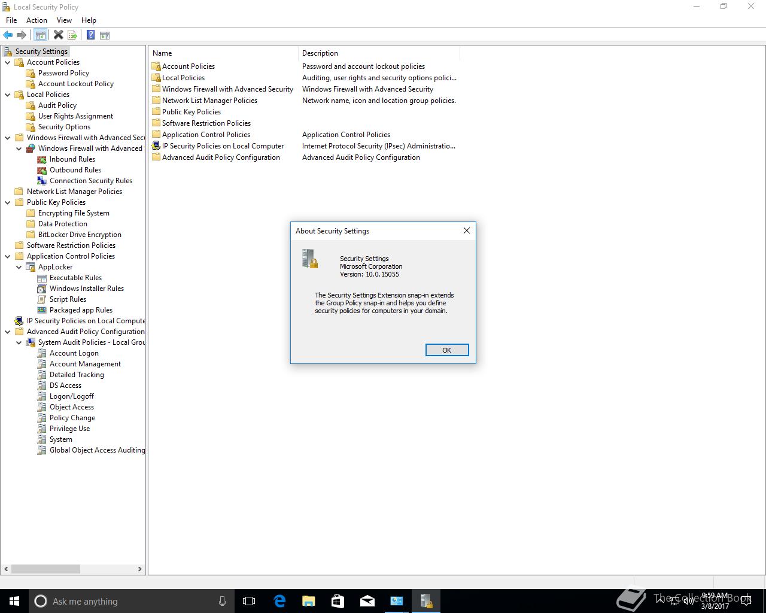Viewport: 766px width, 613px height.
Task: Open the Store app from the taskbar
Action: point(338,601)
